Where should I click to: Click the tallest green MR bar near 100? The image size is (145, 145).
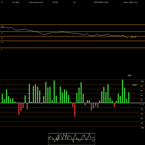(122, 91)
